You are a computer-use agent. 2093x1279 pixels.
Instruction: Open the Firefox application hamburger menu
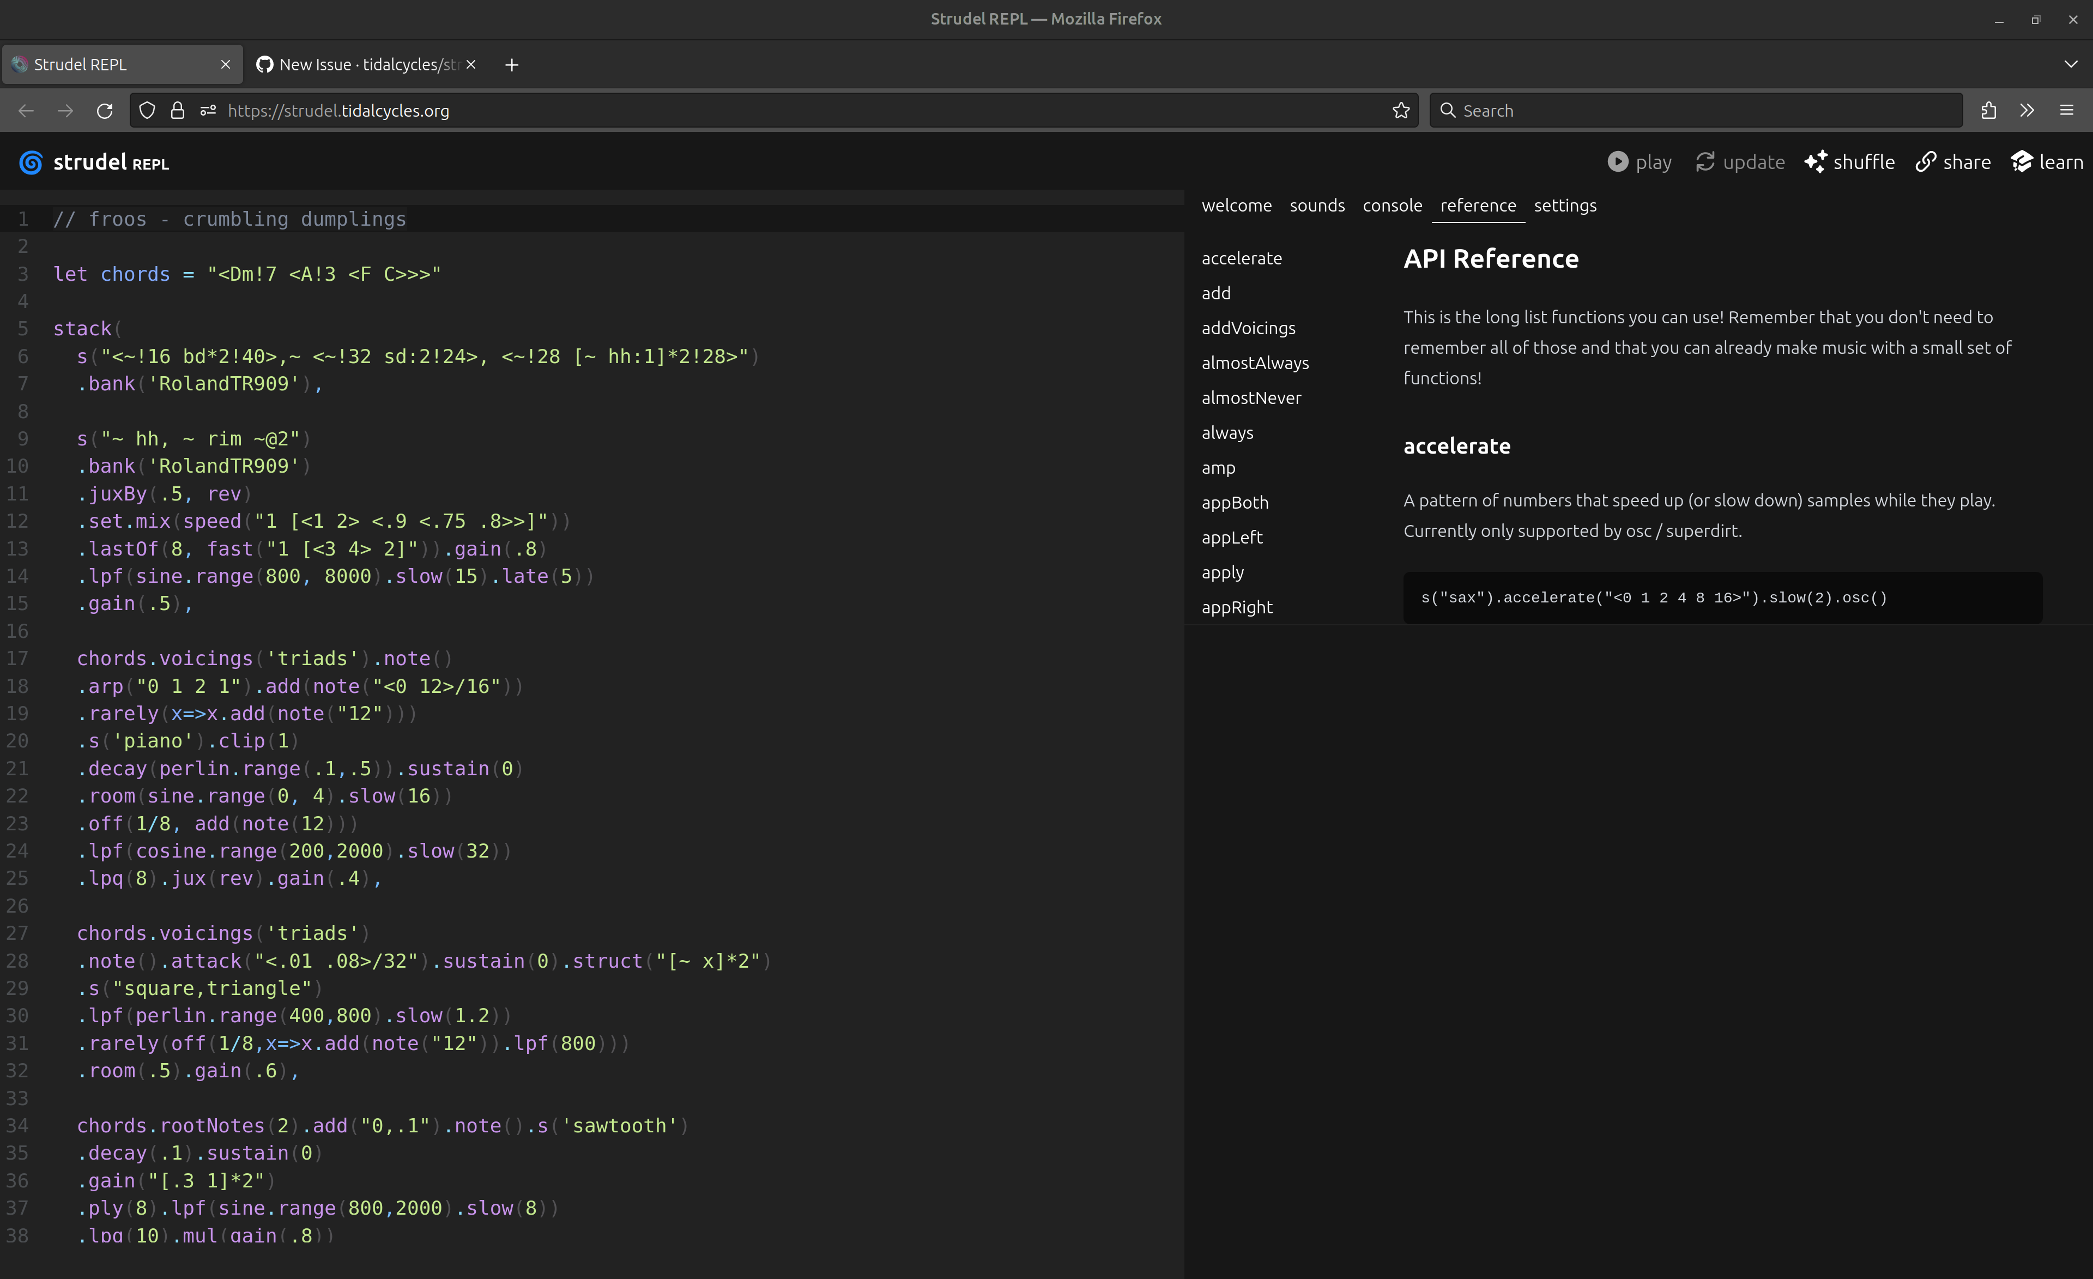2067,110
